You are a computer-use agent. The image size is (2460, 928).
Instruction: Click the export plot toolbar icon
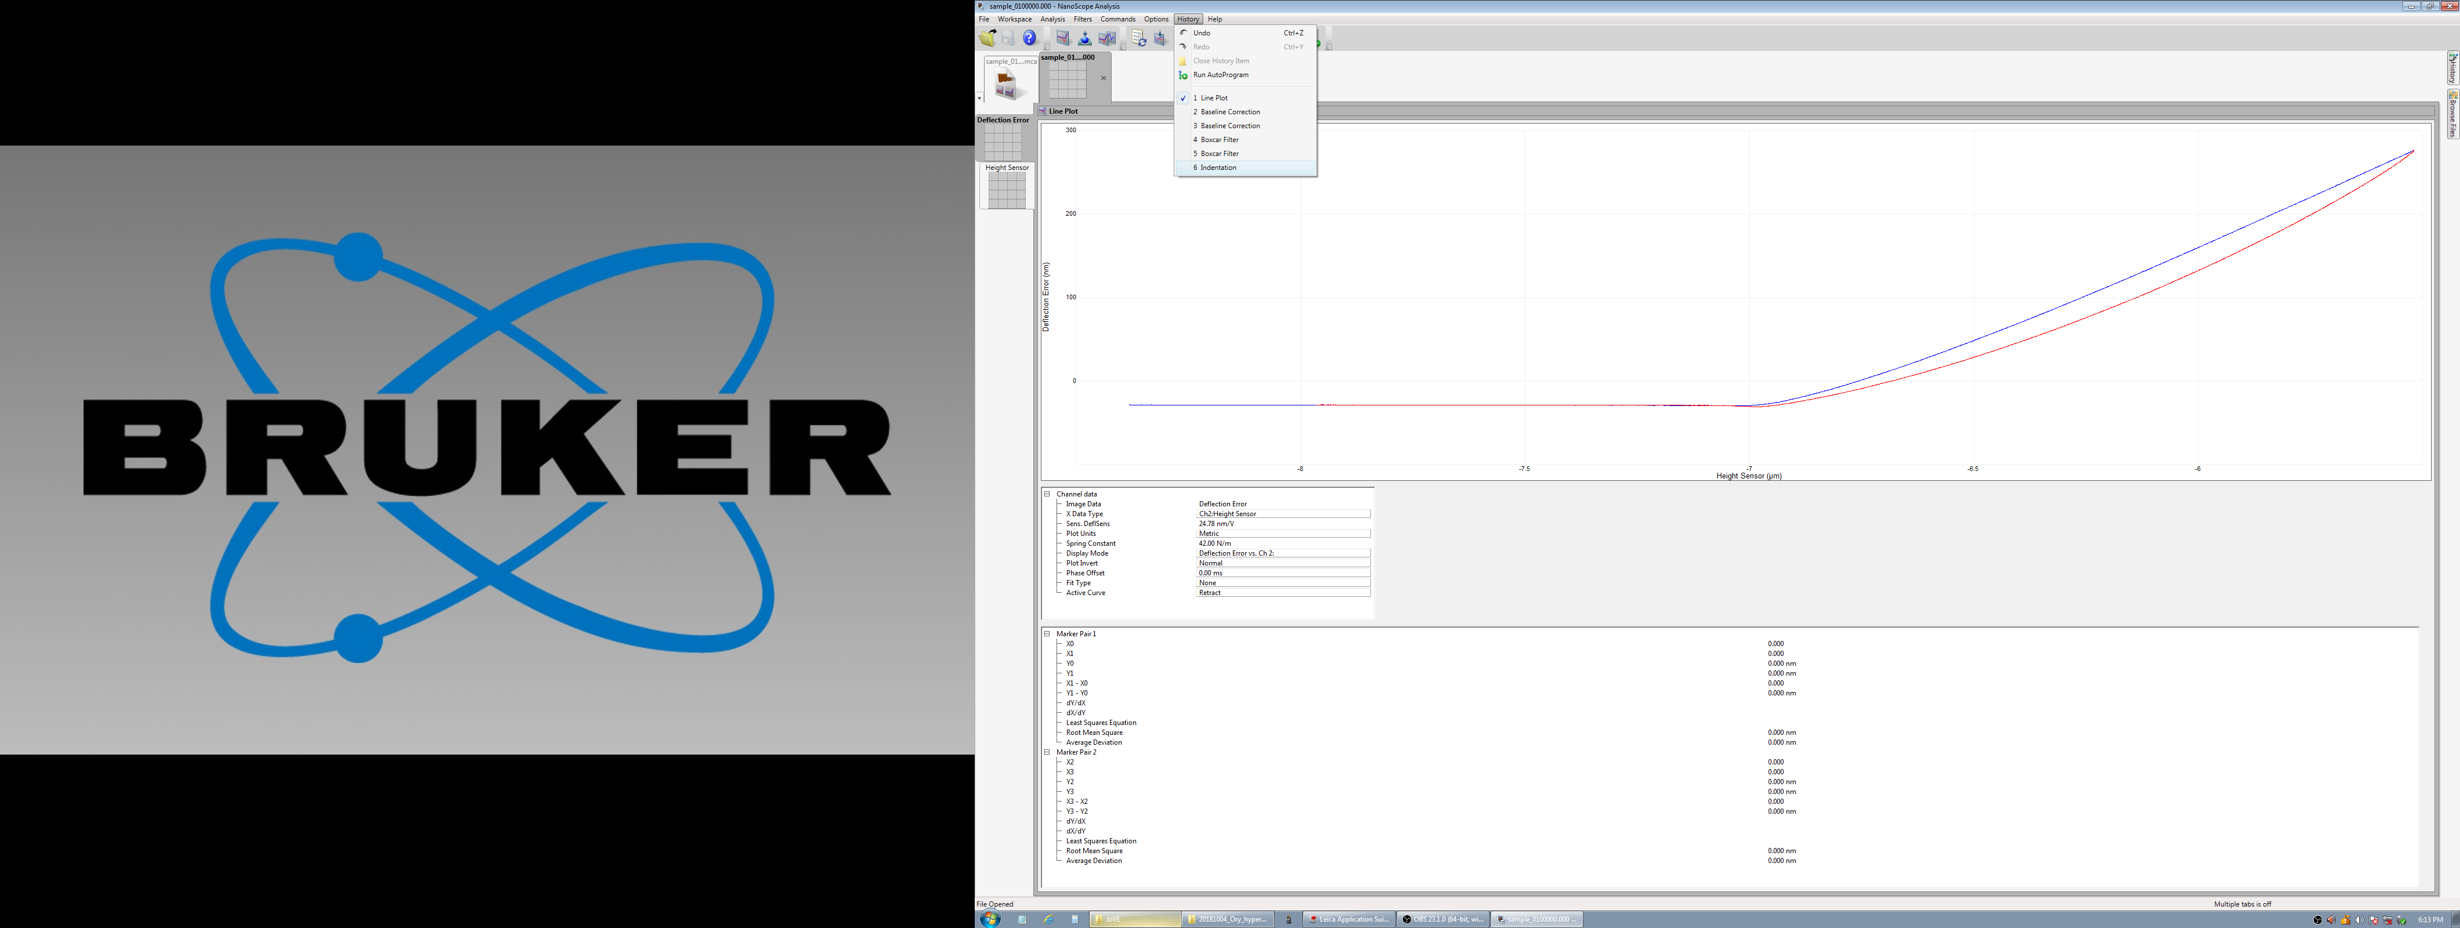point(1159,38)
